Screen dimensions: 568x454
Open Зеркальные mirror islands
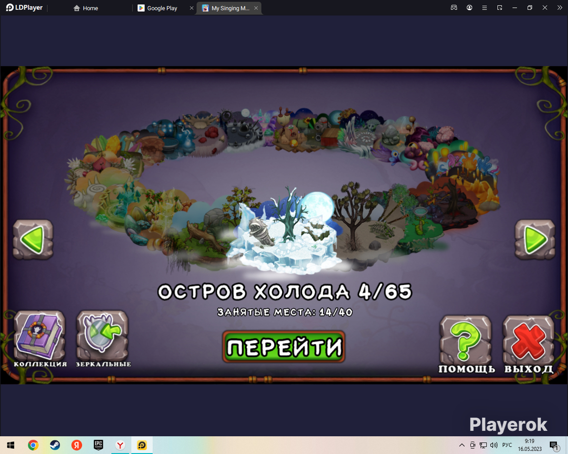(103, 339)
